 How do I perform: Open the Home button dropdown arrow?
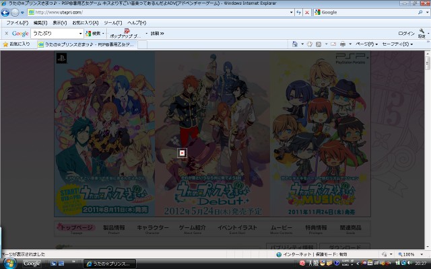coord(302,44)
